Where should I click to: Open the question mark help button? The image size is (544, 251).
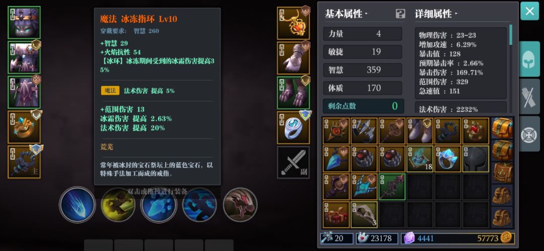click(x=400, y=14)
